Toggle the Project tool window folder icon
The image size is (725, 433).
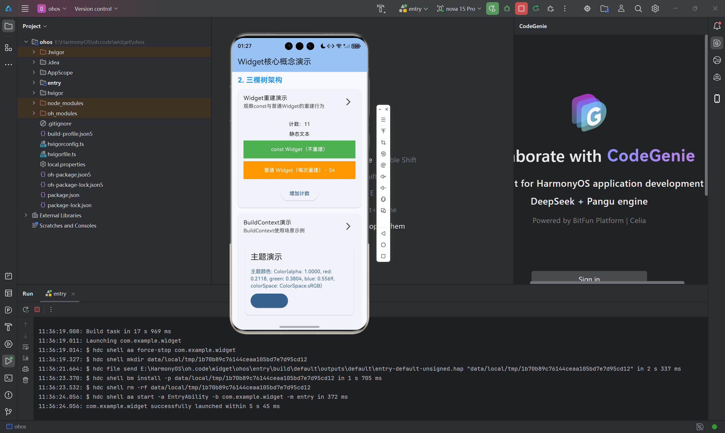(8, 26)
